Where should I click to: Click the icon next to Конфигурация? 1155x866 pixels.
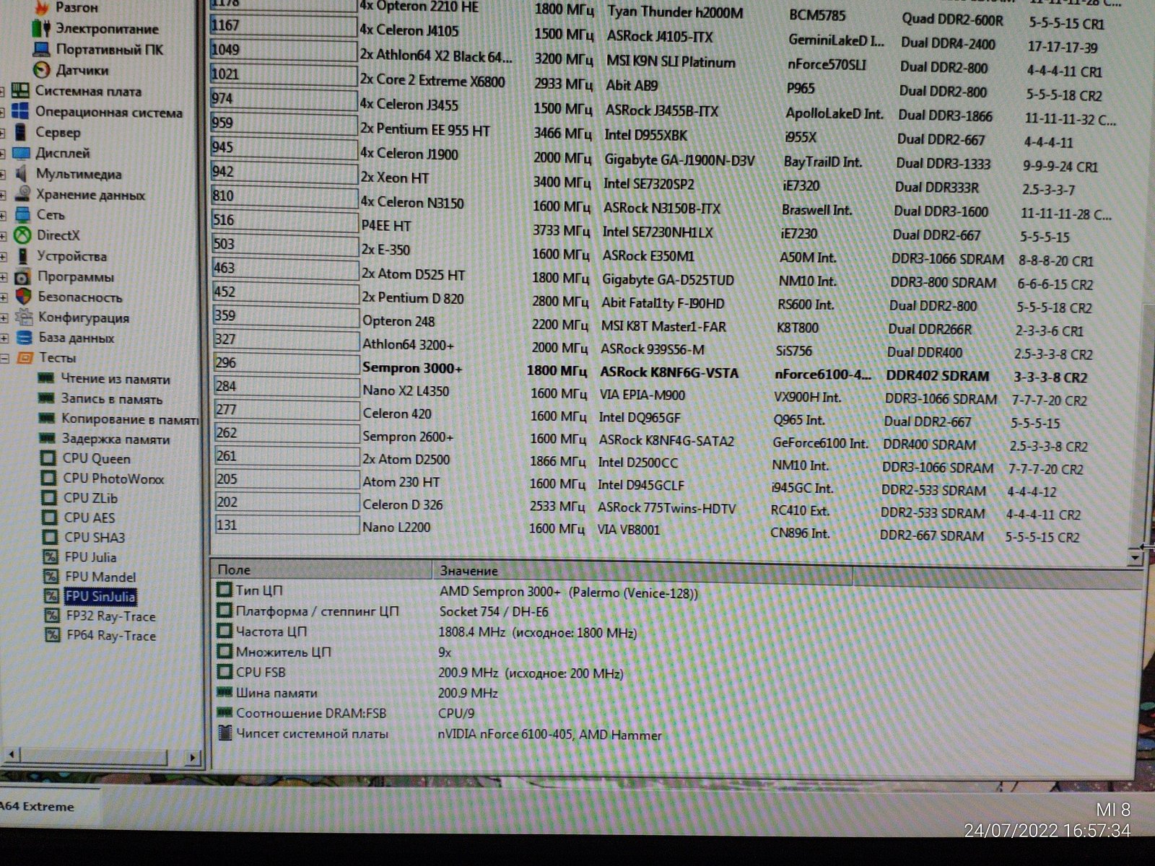25,317
